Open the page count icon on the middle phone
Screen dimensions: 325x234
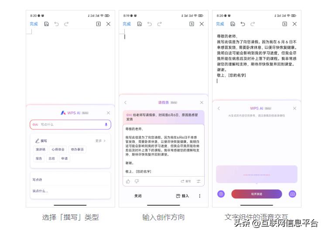(192, 24)
